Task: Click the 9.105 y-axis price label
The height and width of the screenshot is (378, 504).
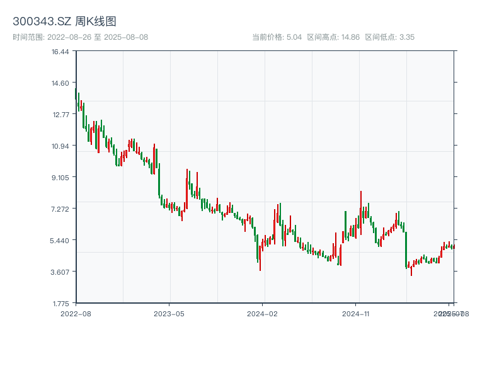Action: tap(60, 178)
